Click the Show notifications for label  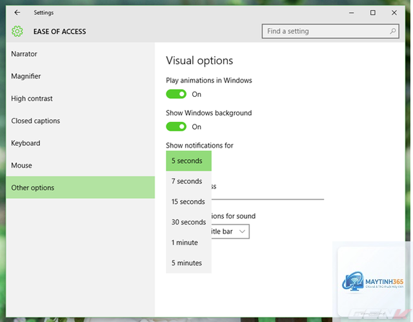199,145
